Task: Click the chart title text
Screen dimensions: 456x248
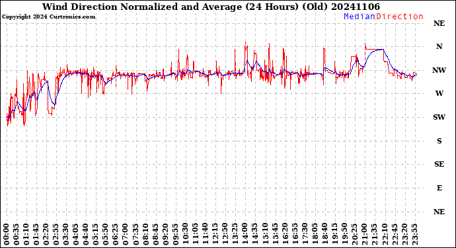Action: 211,7
